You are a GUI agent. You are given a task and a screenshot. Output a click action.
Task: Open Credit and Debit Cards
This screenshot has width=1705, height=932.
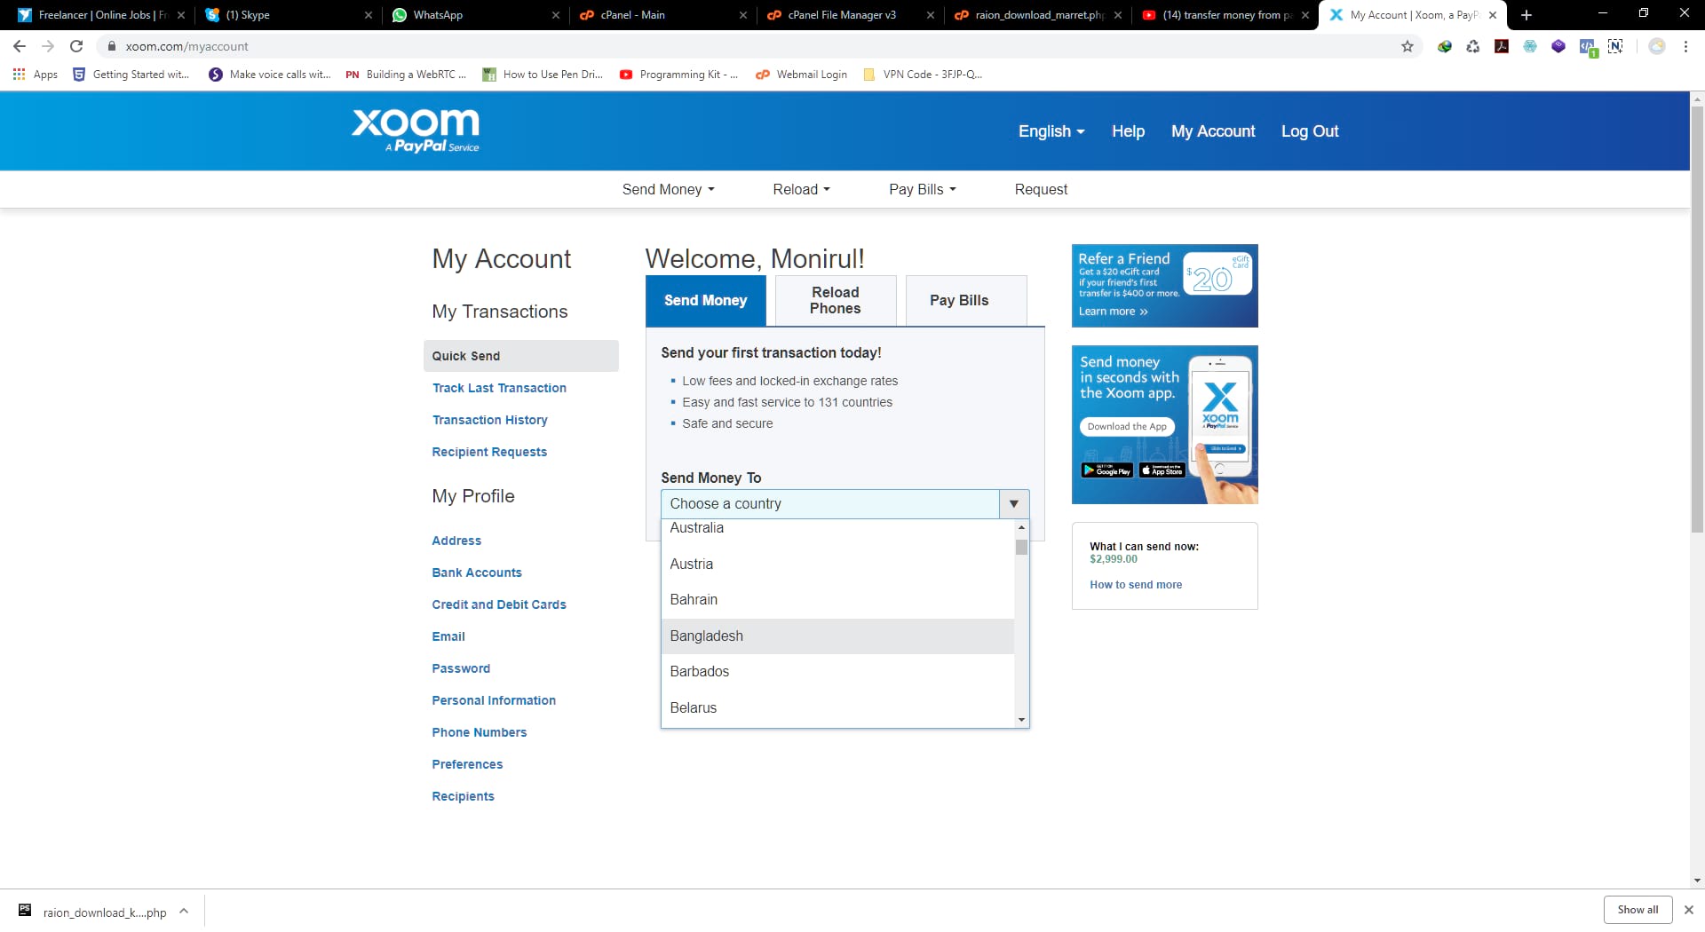[499, 604]
